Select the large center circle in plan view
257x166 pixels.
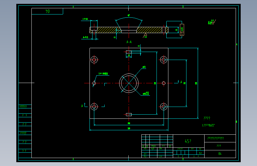pos(129,83)
